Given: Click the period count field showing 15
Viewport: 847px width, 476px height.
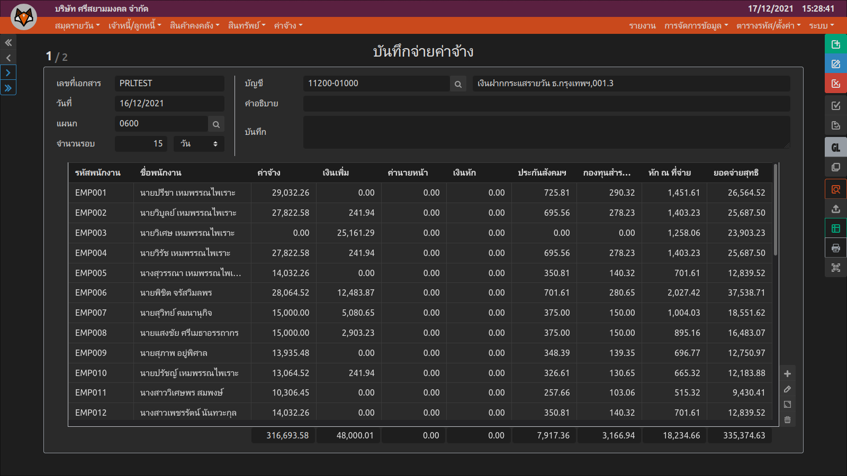Looking at the screenshot, I should tap(141, 144).
